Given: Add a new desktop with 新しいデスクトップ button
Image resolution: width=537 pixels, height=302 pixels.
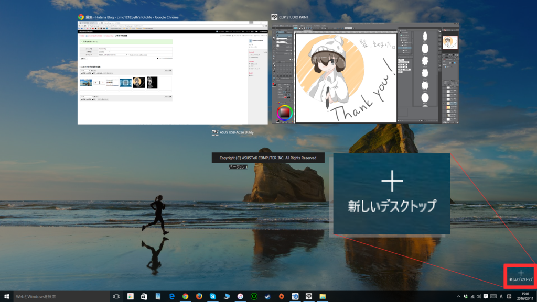Looking at the screenshot, I should tap(521, 276).
